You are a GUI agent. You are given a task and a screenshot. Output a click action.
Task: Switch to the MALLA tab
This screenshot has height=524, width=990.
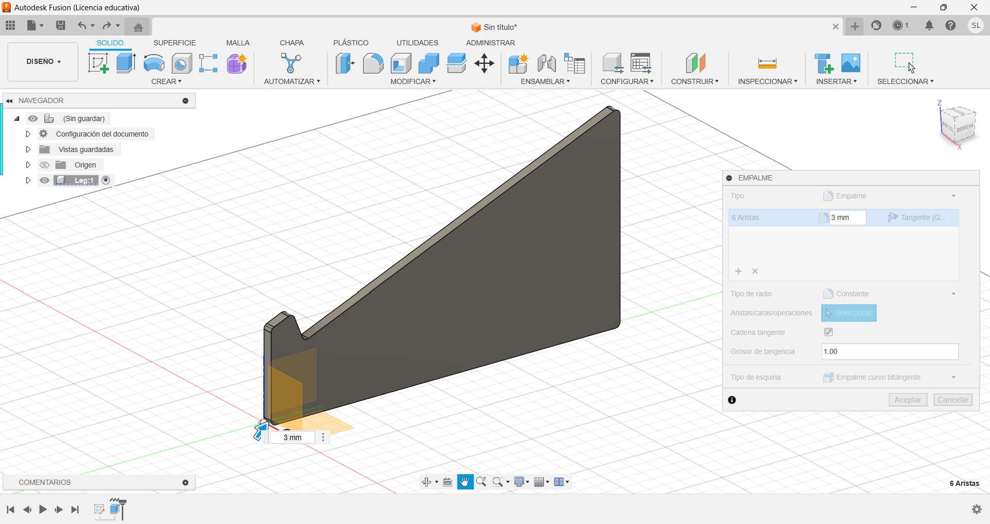point(238,43)
